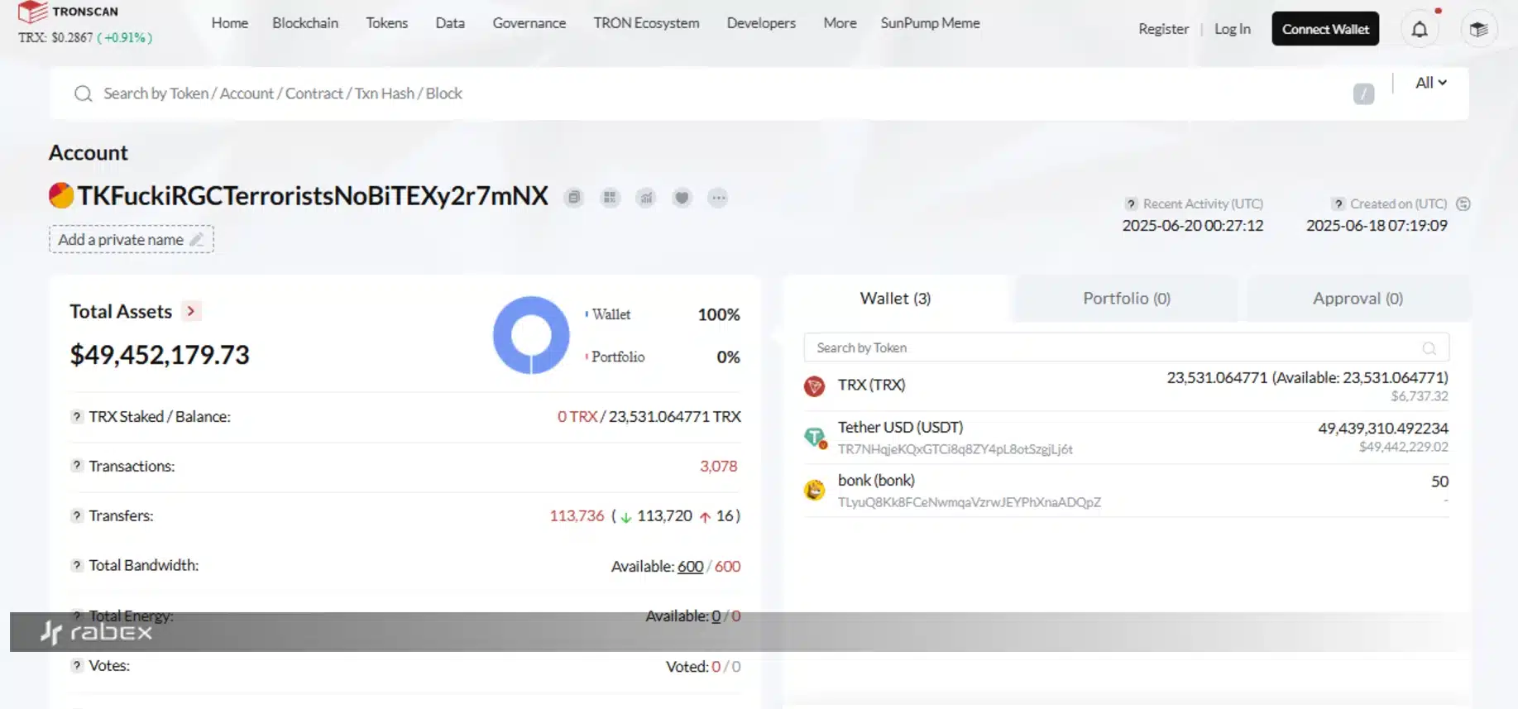
Task: Open the TRX (TRX) token link
Action: 871,385
